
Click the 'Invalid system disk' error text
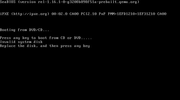(21, 42)
